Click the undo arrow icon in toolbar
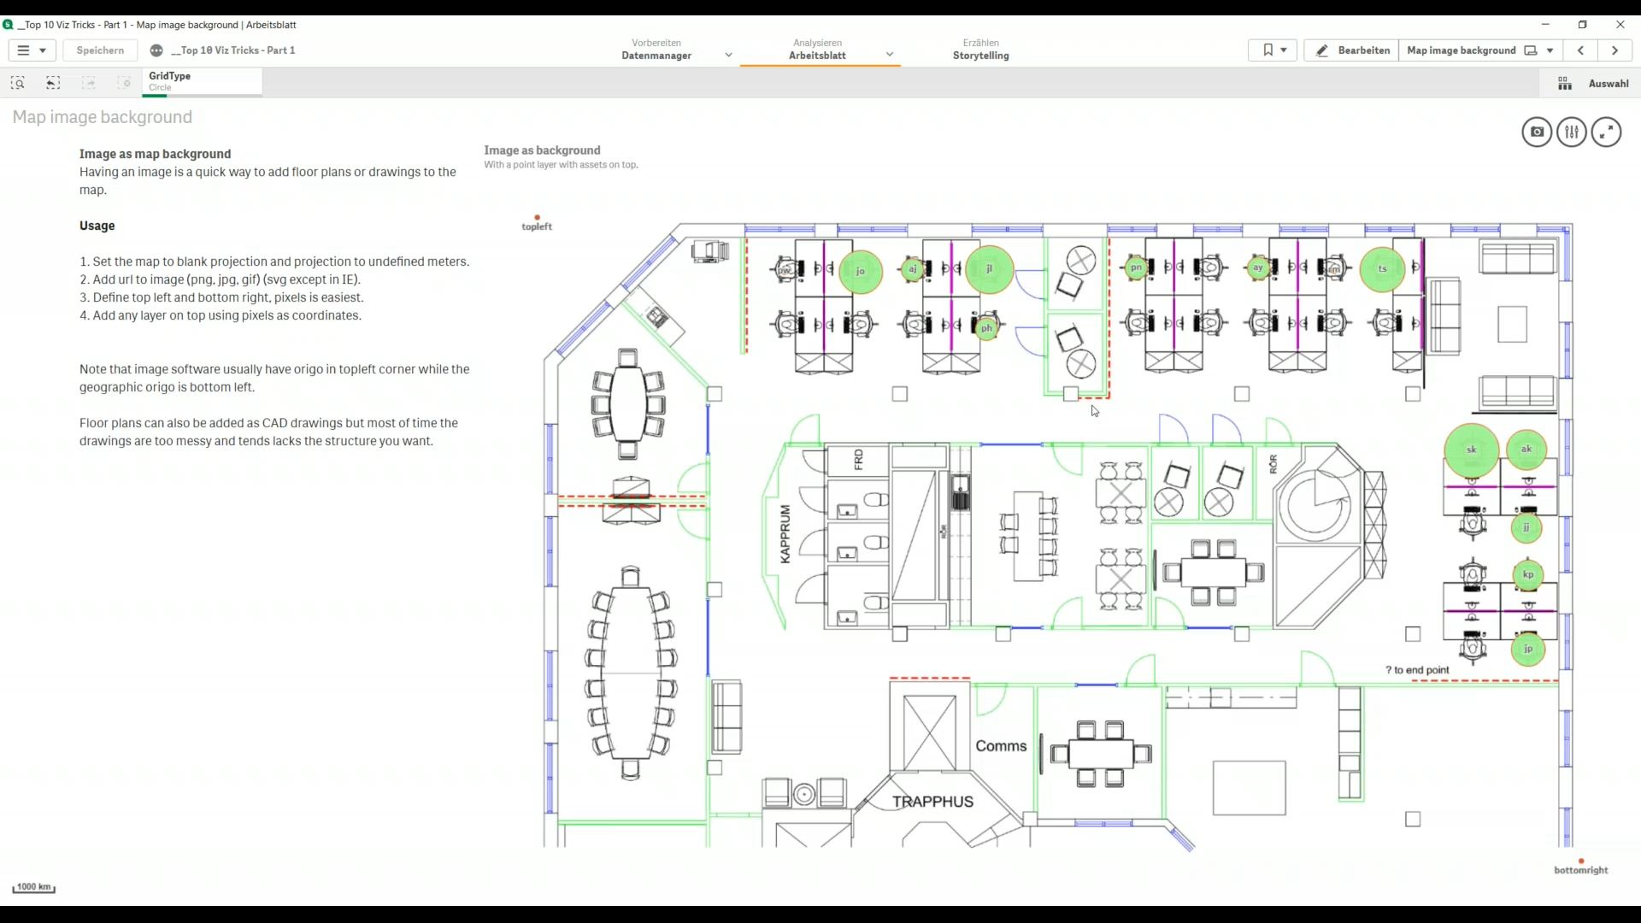Image resolution: width=1641 pixels, height=923 pixels. (x=53, y=82)
